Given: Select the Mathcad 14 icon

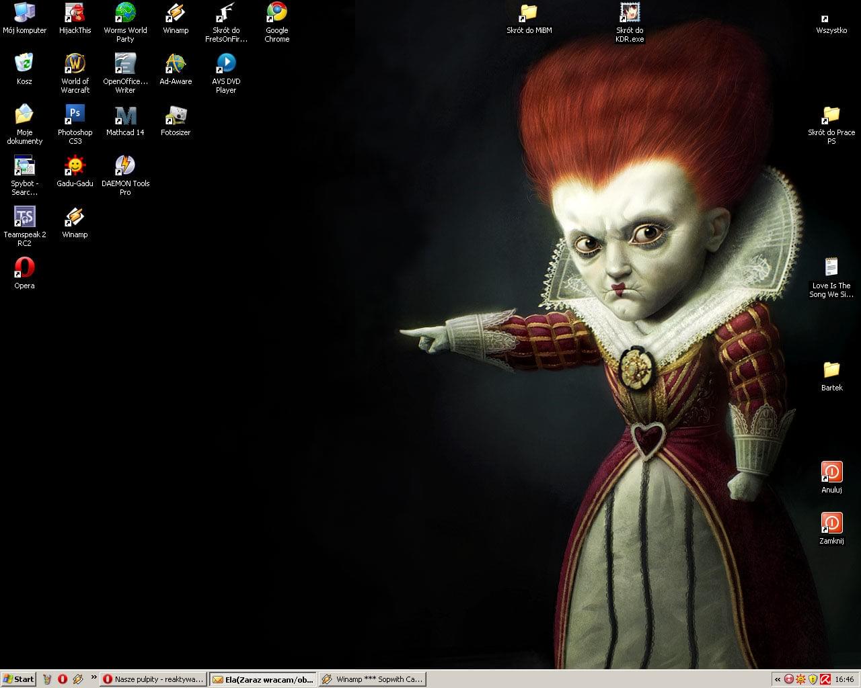Looking at the screenshot, I should [125, 121].
